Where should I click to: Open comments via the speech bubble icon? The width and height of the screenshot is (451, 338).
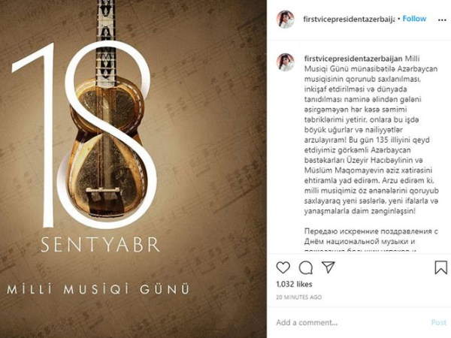tap(305, 267)
